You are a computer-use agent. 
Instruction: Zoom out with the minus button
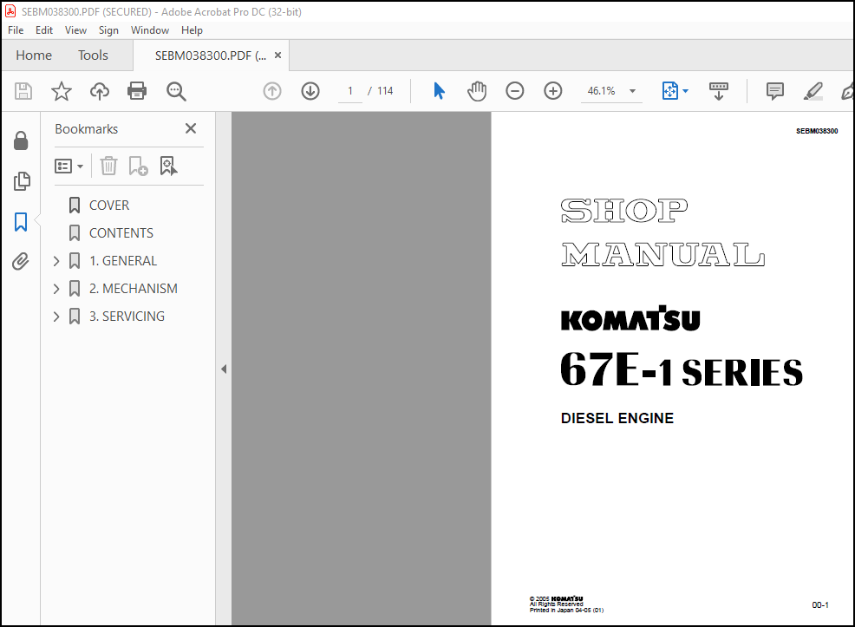pyautogui.click(x=515, y=91)
